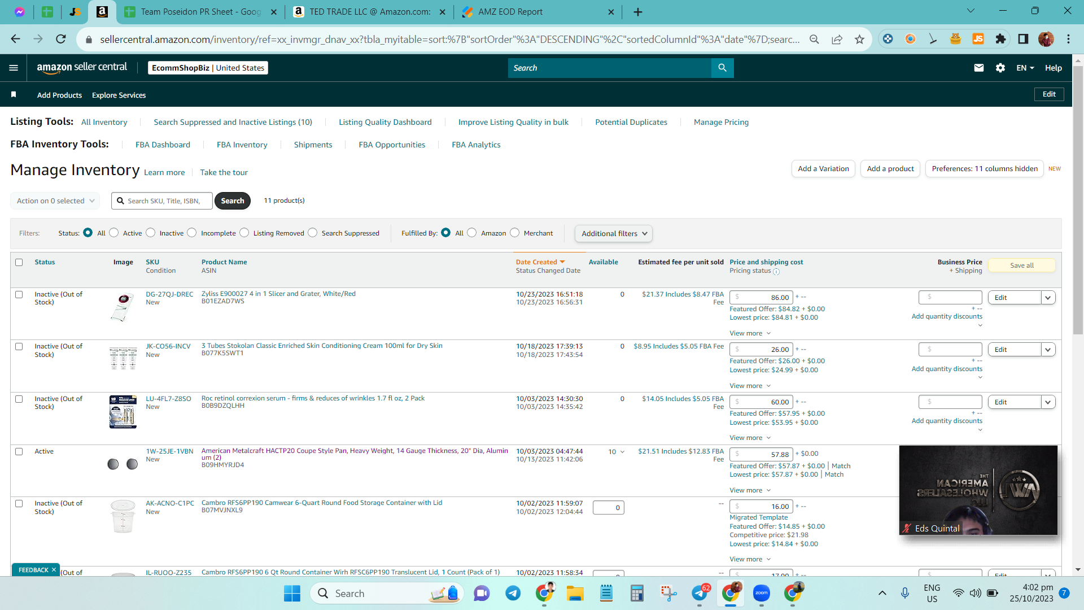Image resolution: width=1084 pixels, height=610 pixels.
Task: Expand View more for Zyliss slicer row
Action: 750,333
